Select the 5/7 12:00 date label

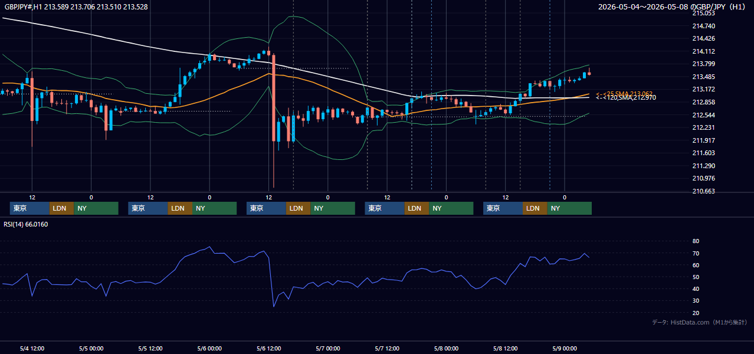pos(387,348)
